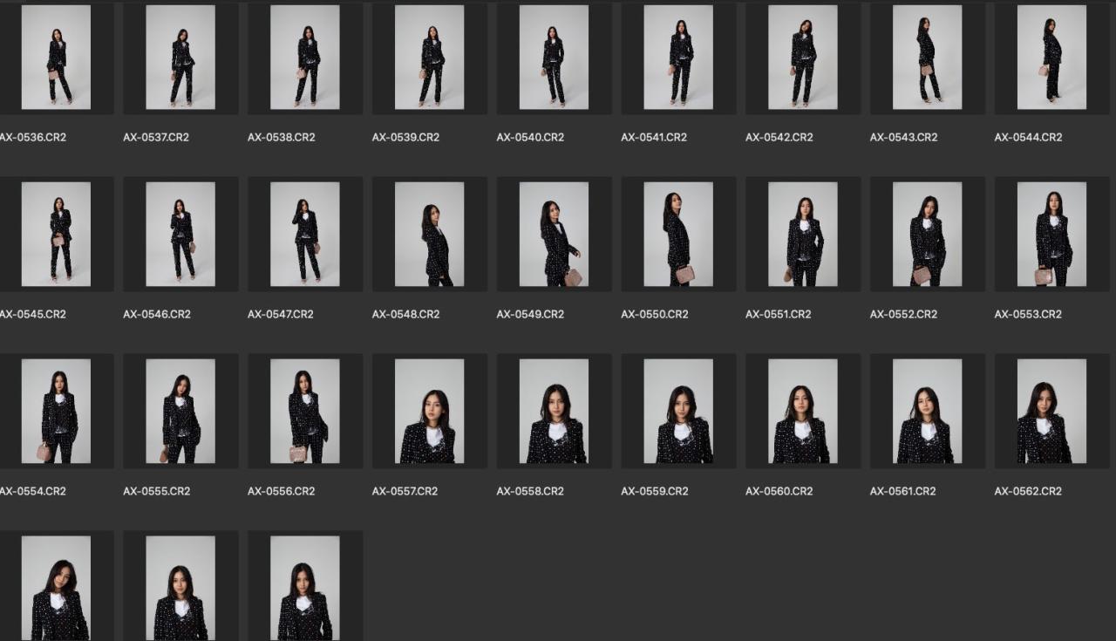Select thumbnail AX-0536.CR2
This screenshot has width=1116, height=641.
point(56,58)
